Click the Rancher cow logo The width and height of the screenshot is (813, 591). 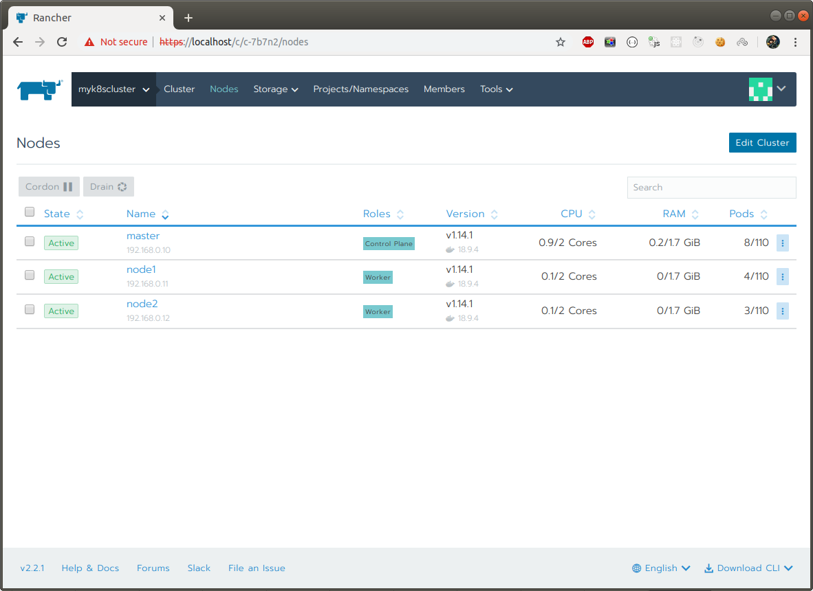point(40,89)
